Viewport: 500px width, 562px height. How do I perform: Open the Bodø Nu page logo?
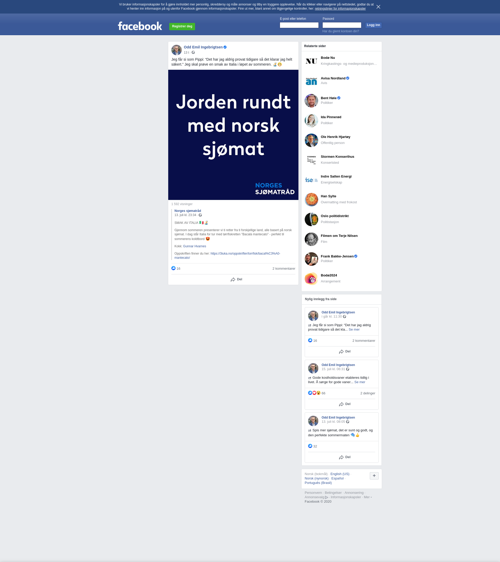pyautogui.click(x=311, y=61)
